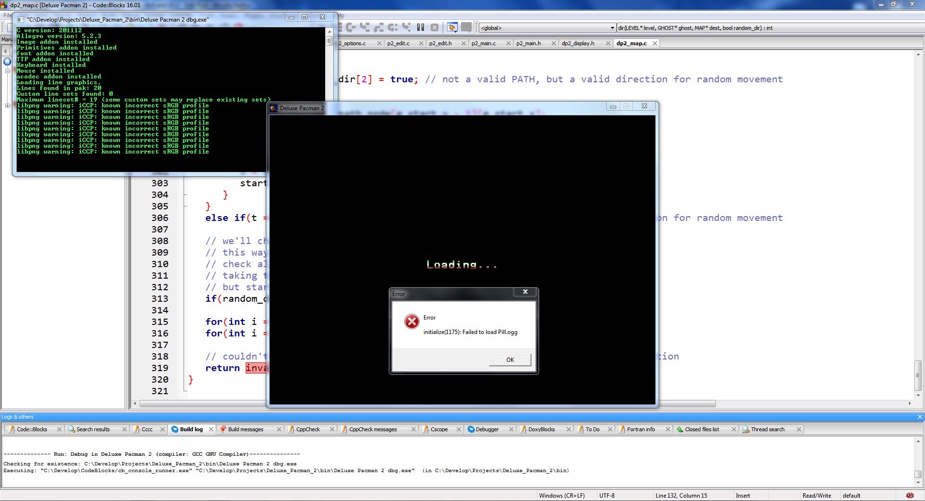Collapse the expanded tree node in Management panel
Screen dimensions: 925x501
click(7, 71)
